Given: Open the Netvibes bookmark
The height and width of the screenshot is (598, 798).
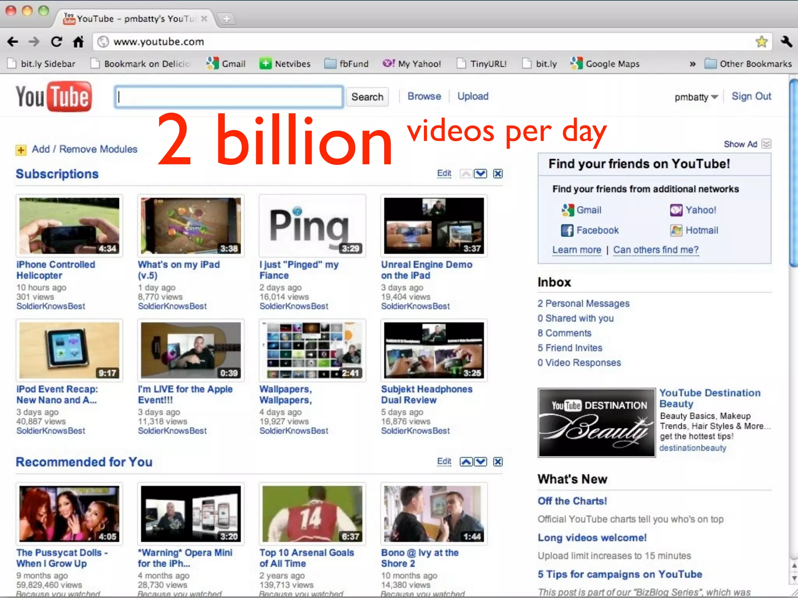Looking at the screenshot, I should (285, 63).
